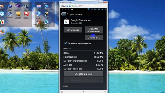The height and width of the screenshot is (93, 165).
Task: Click the green refresh power icon
Action: tap(73, 6)
